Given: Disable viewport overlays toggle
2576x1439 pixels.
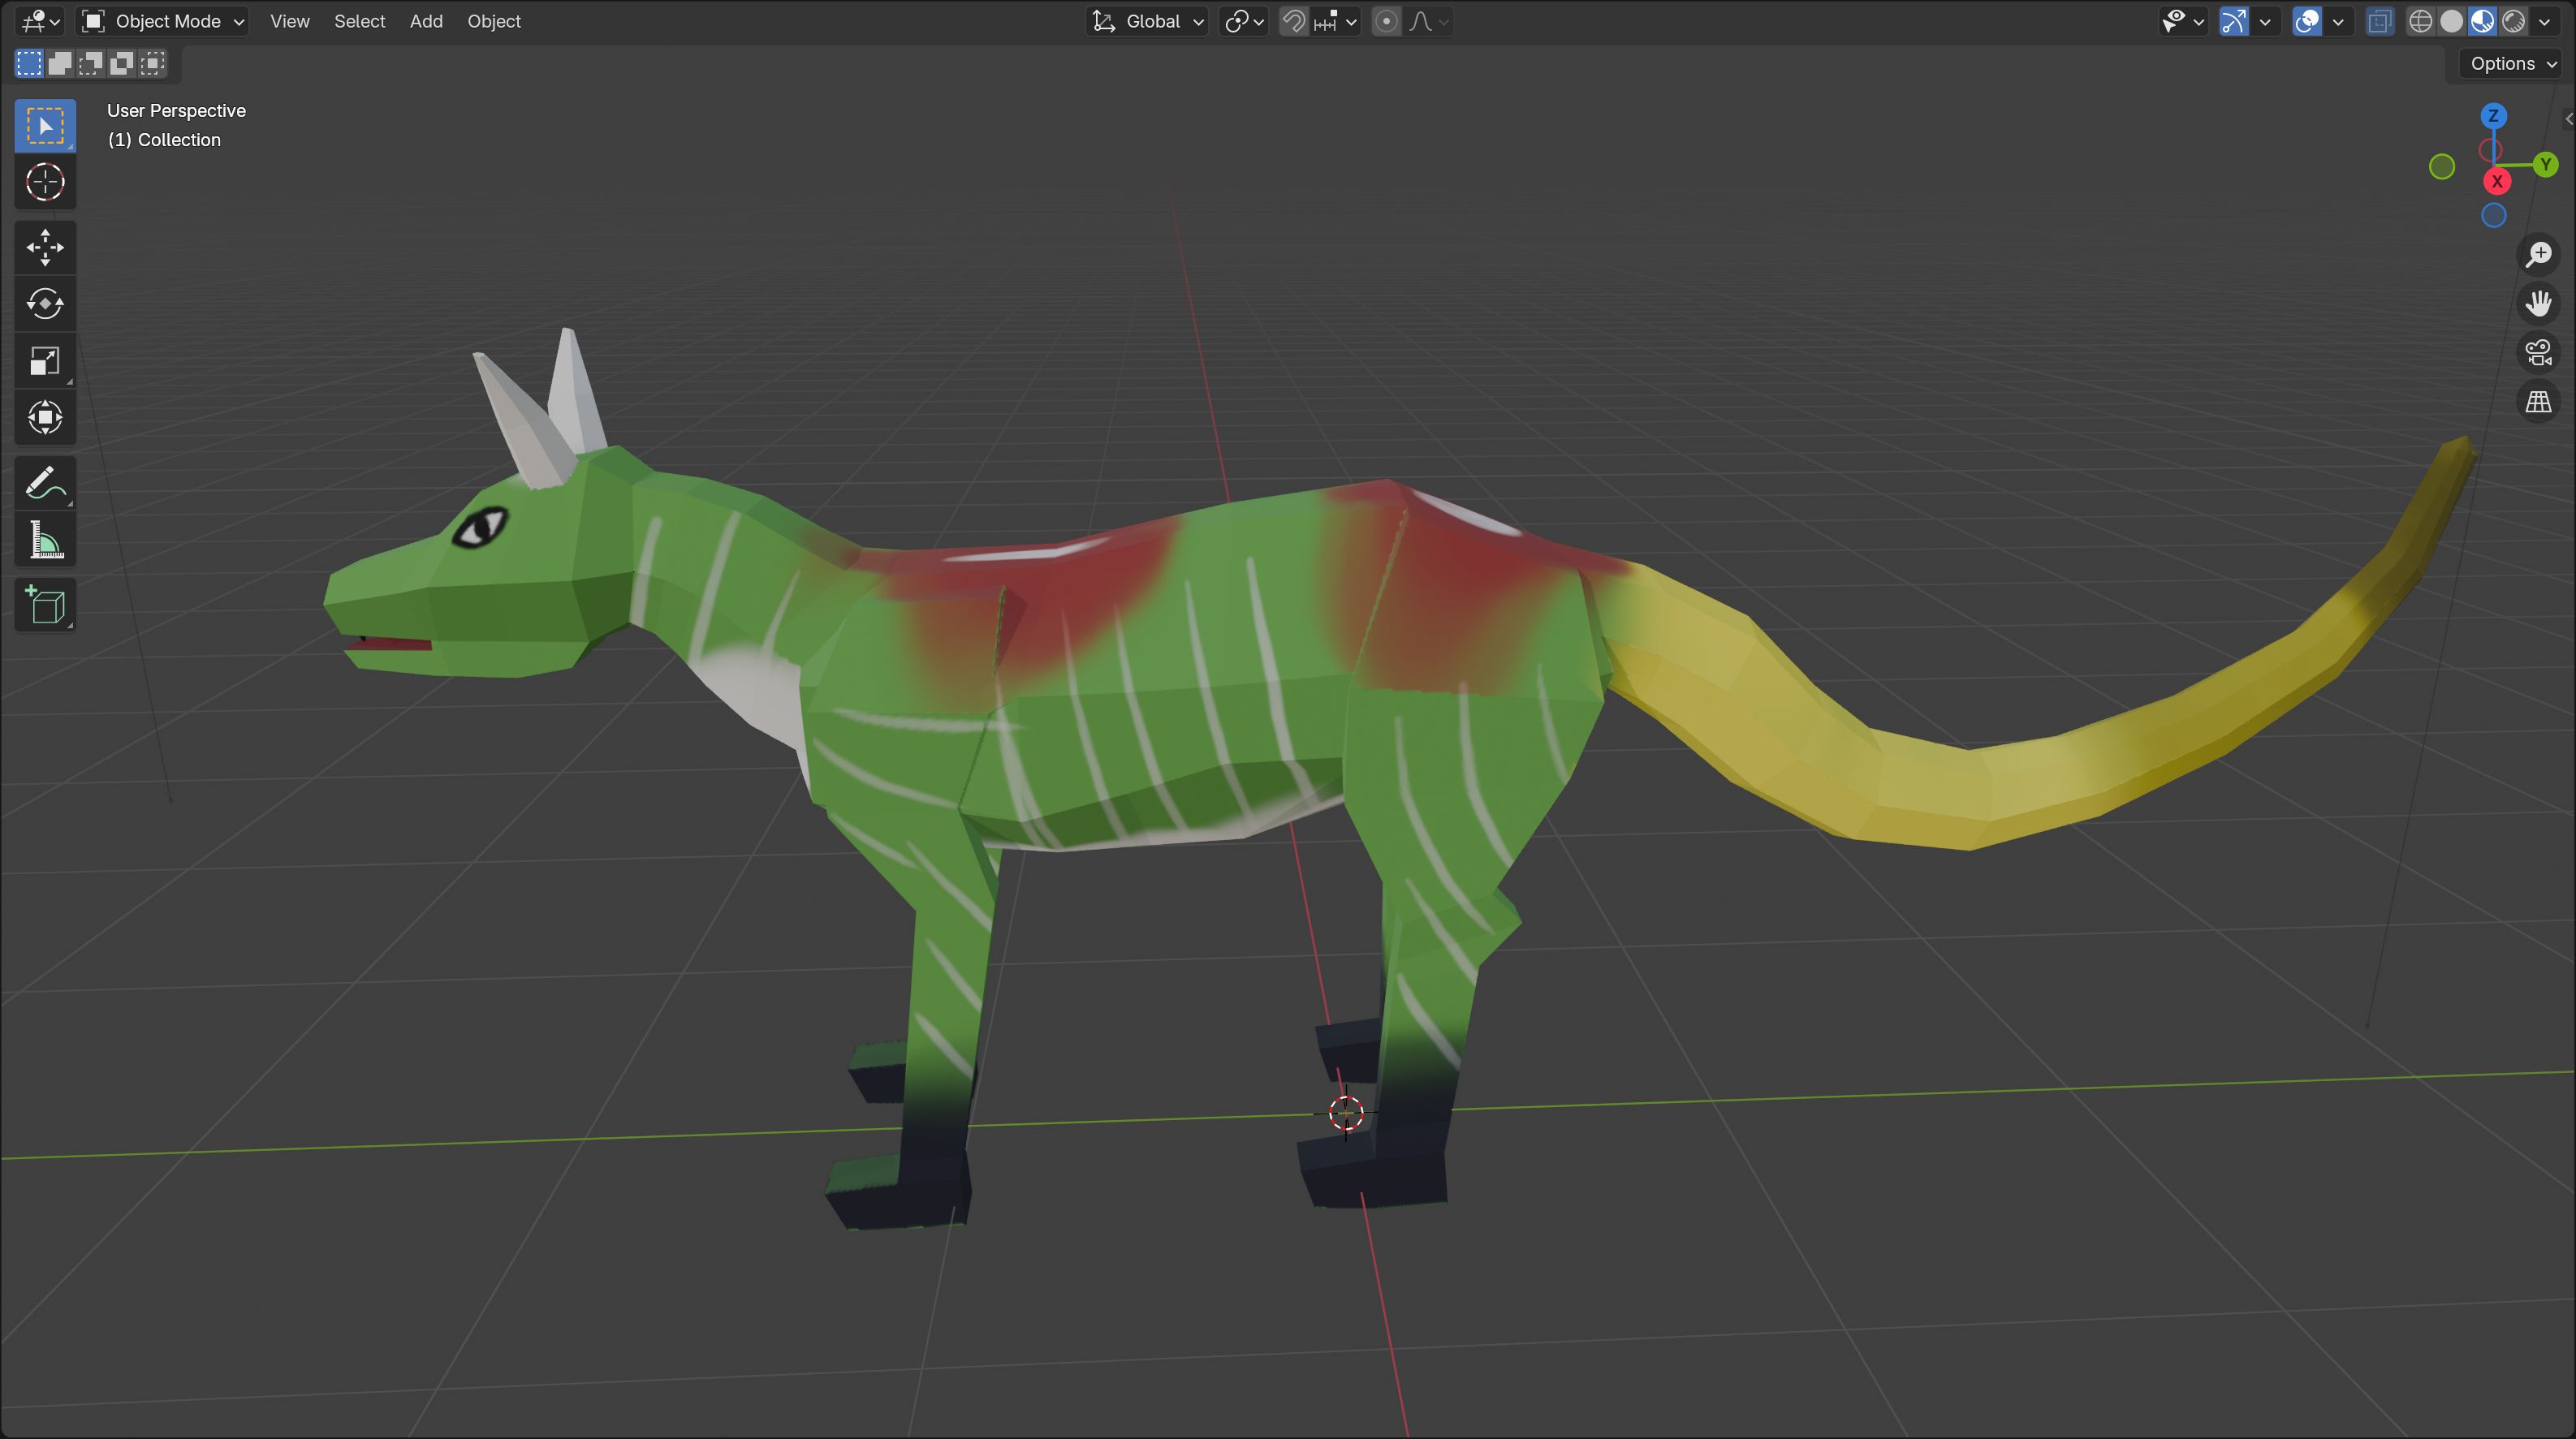Looking at the screenshot, I should pos(2307,21).
